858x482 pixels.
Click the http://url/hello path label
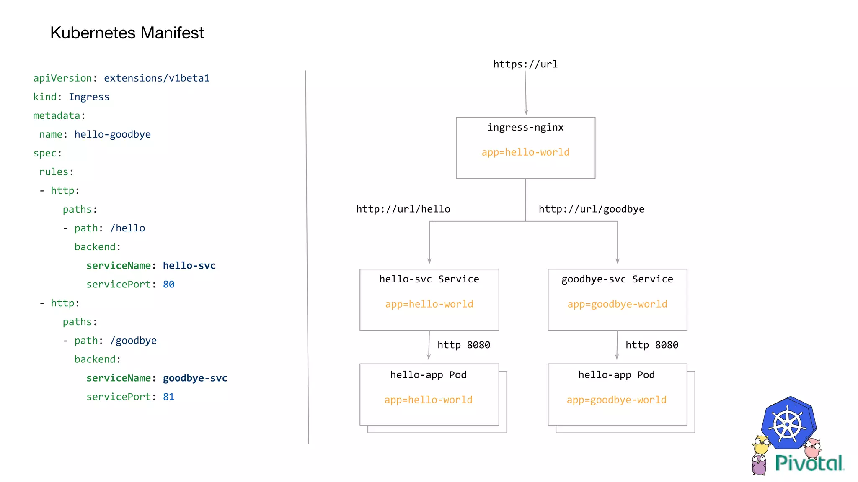click(x=403, y=209)
